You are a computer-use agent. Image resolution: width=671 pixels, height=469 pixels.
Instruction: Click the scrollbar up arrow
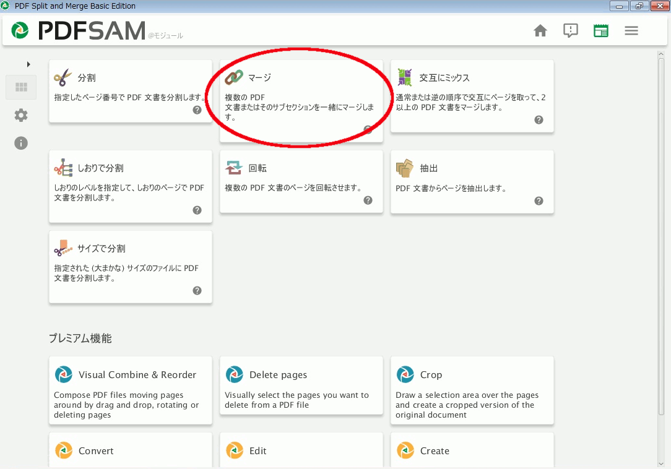point(661,54)
